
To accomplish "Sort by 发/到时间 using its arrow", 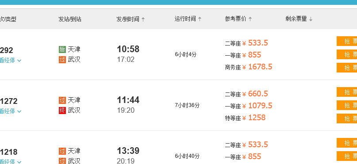I will point(143,19).
